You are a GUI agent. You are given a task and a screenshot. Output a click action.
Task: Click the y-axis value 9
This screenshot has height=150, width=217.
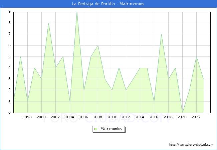click(9, 12)
